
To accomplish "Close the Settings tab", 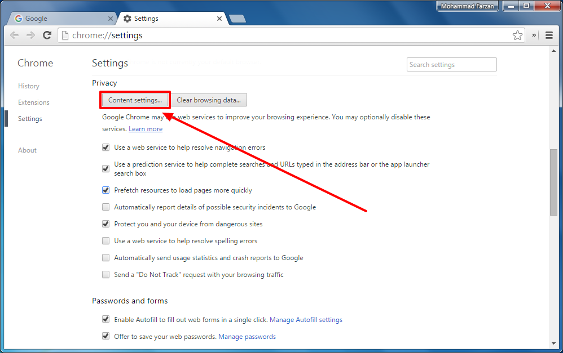I will coord(219,19).
